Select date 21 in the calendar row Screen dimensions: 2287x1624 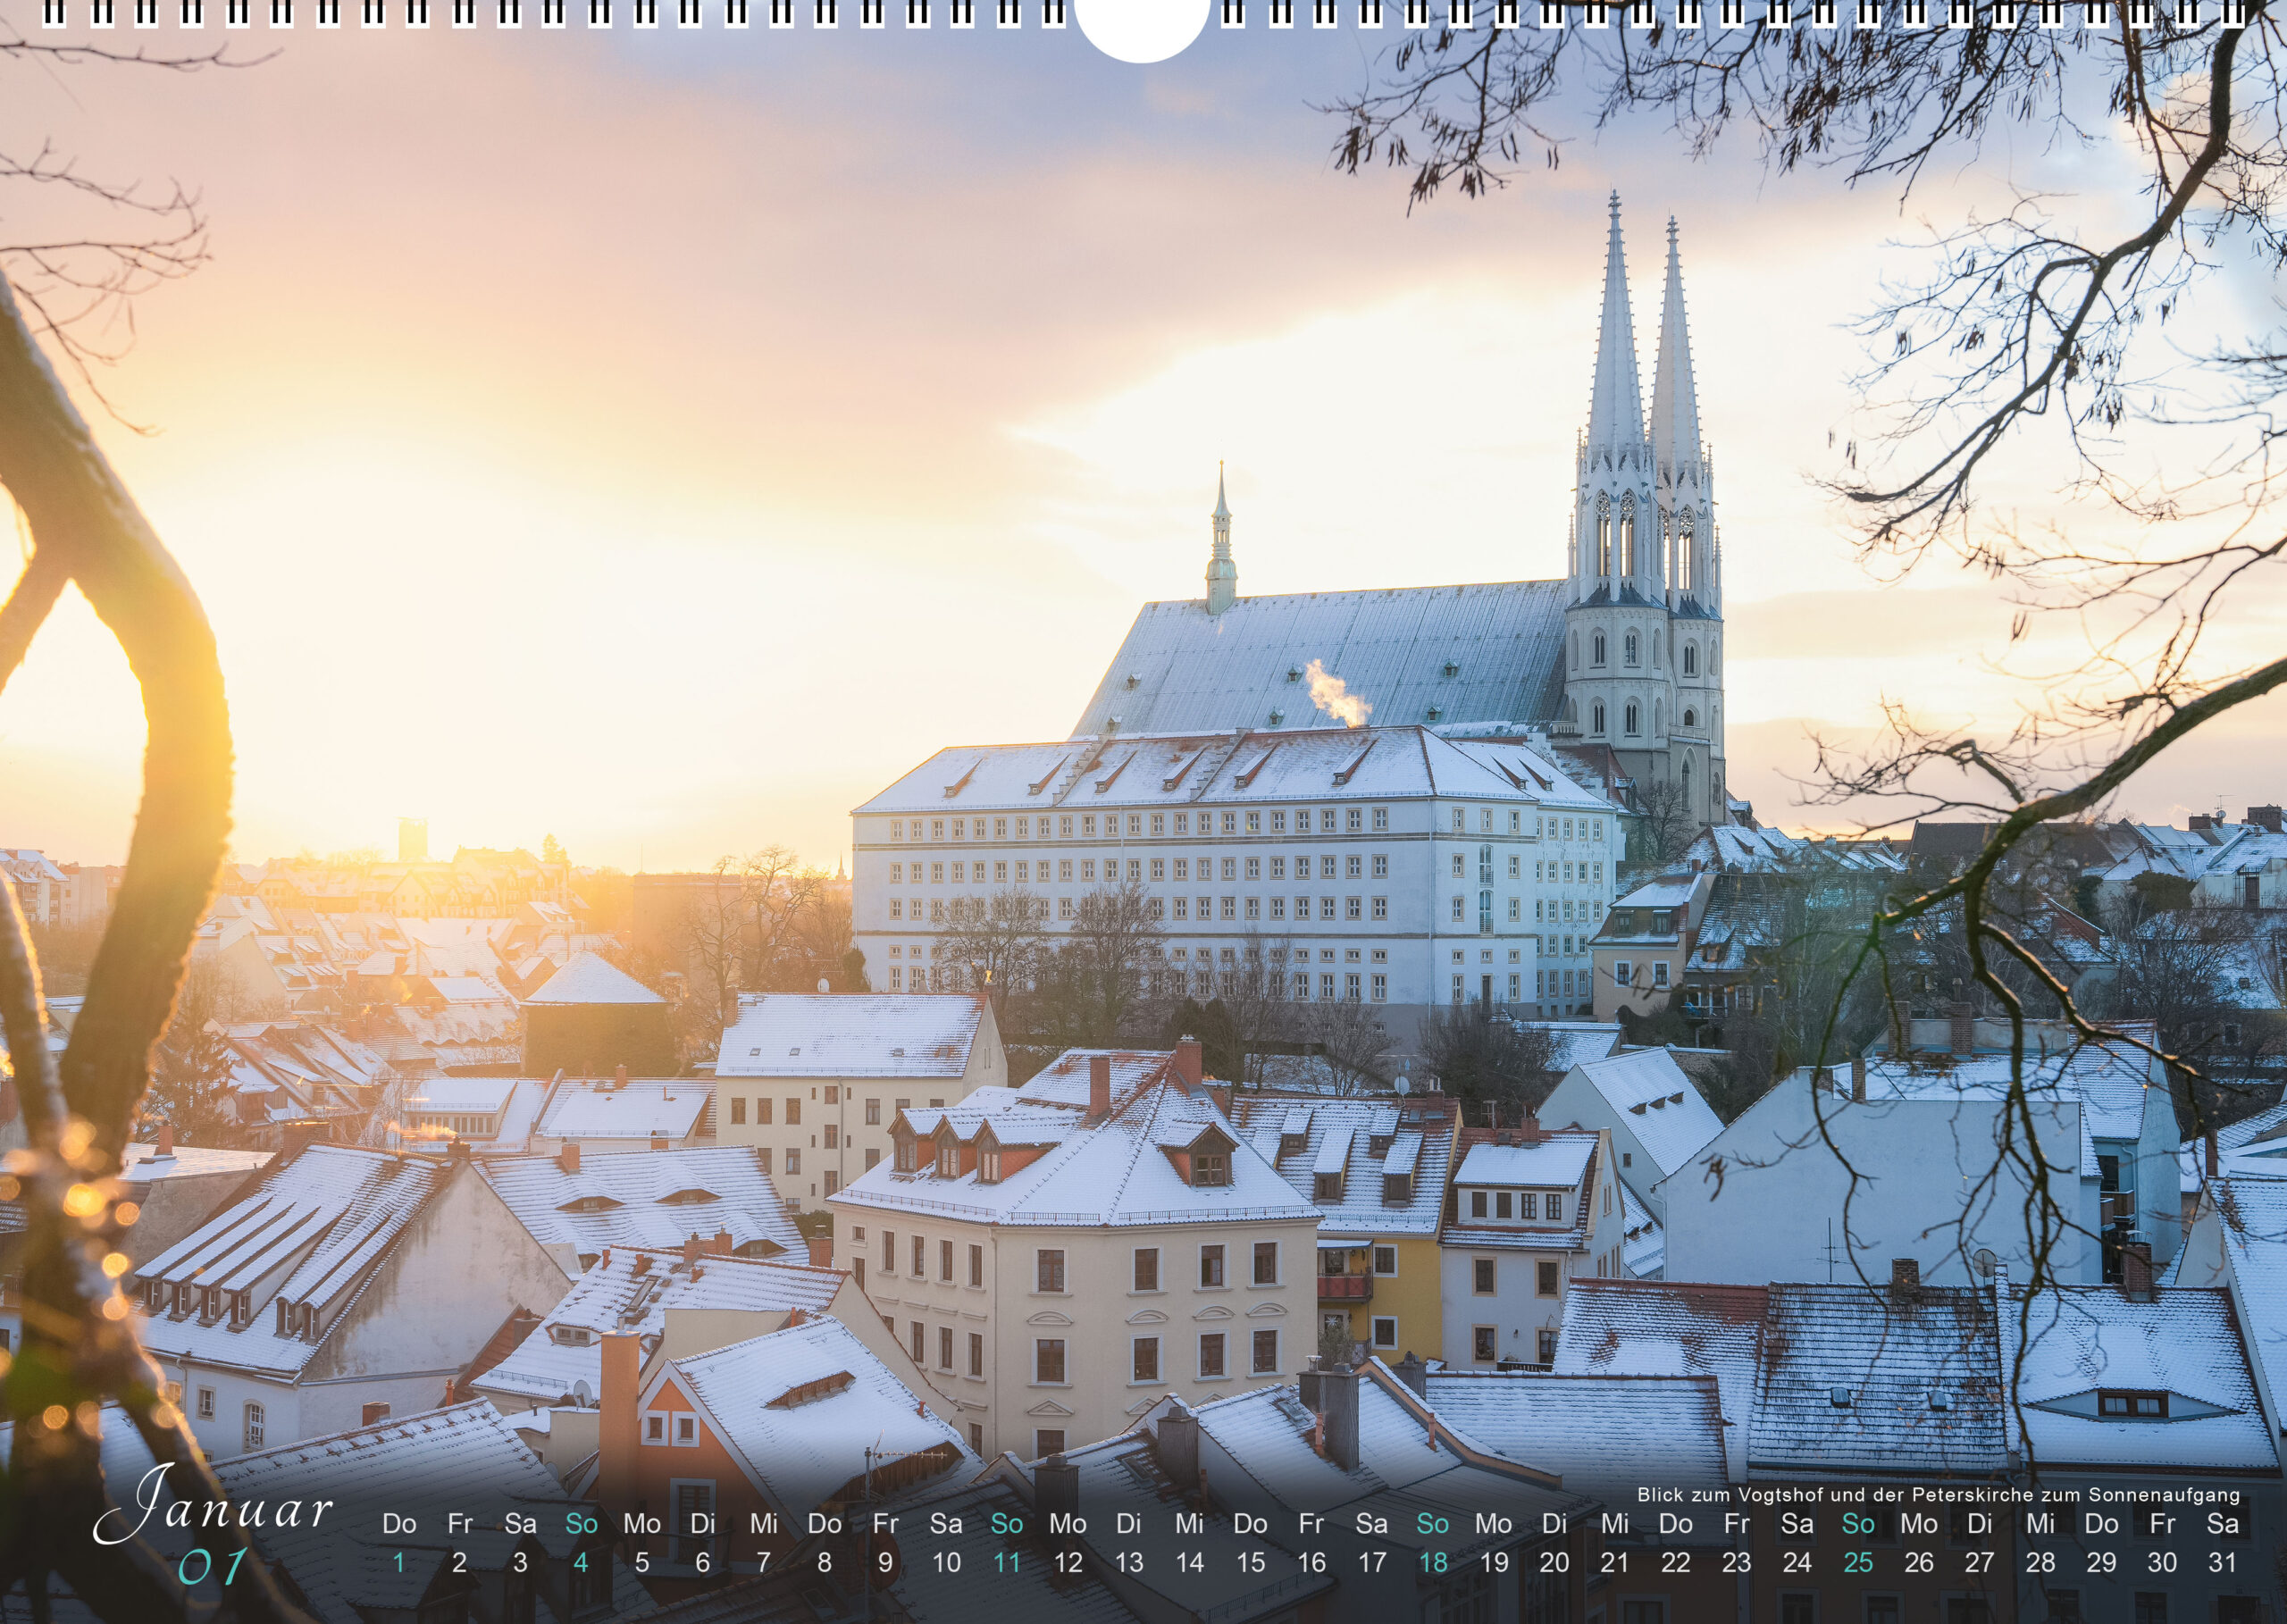1615,1562
